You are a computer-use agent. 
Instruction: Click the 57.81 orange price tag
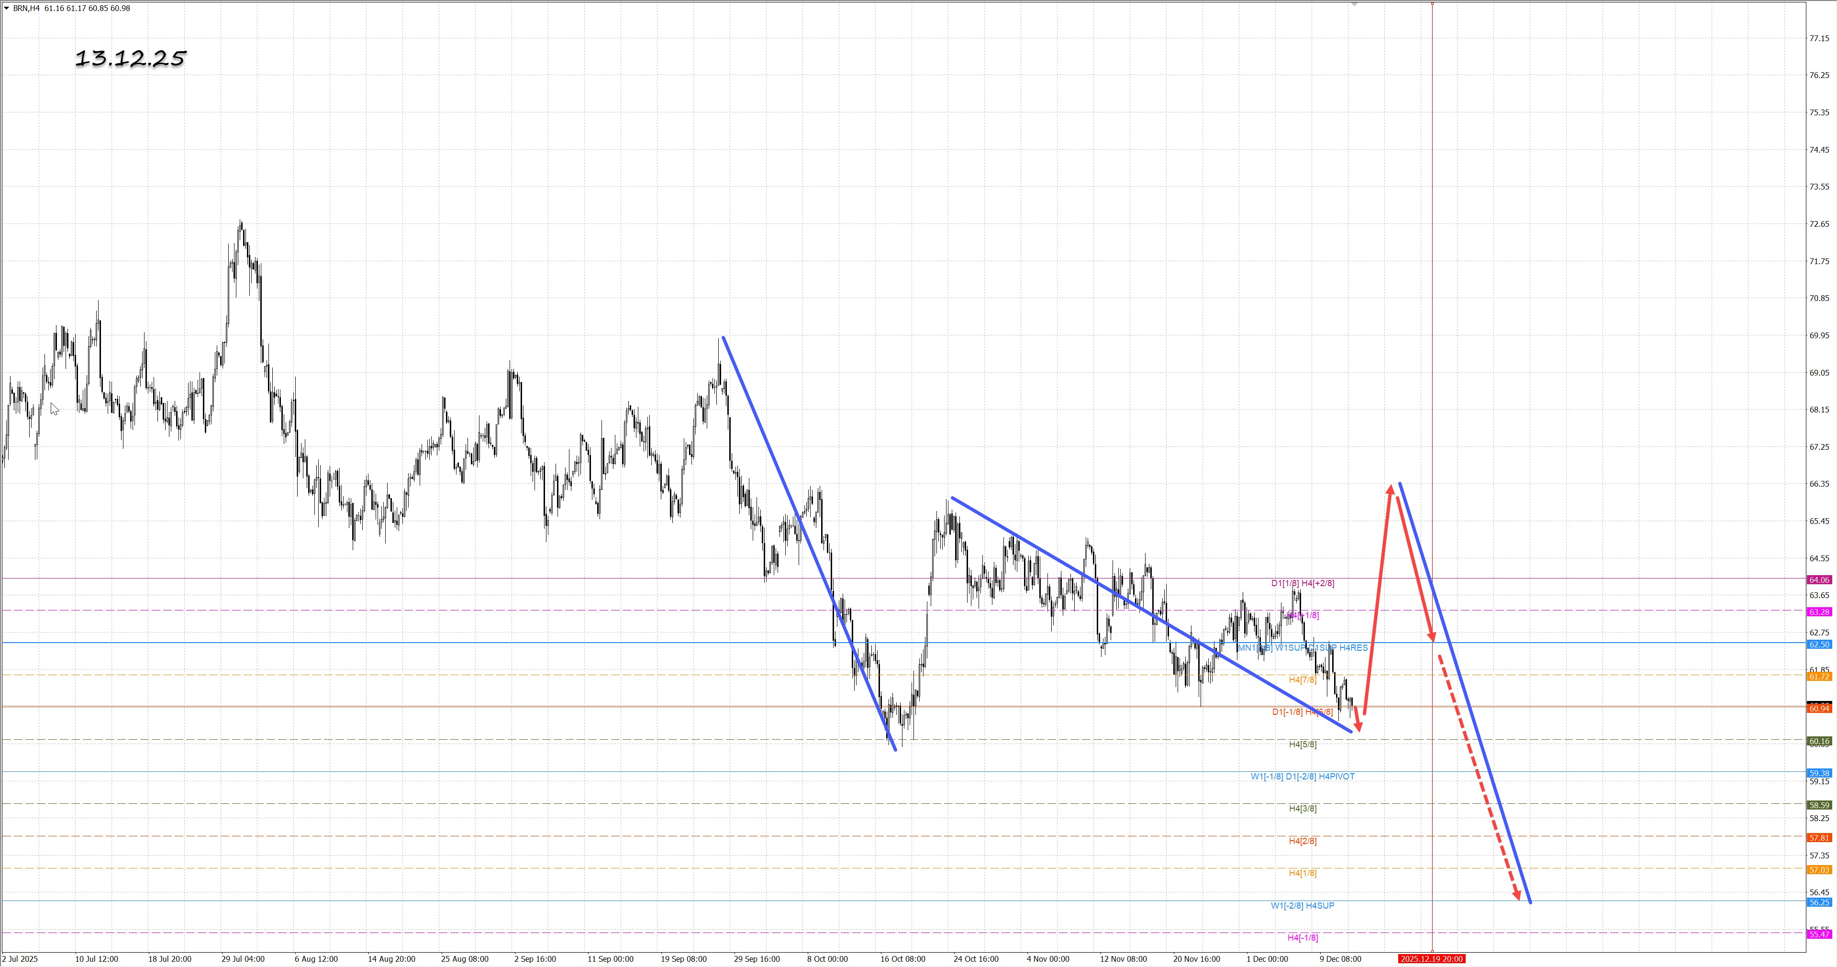tap(1819, 838)
